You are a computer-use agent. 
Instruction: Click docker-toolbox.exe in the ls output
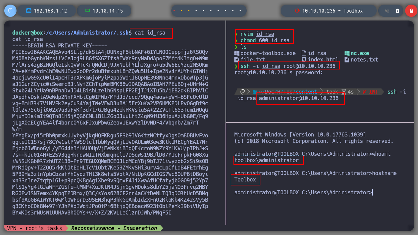pos(268,53)
